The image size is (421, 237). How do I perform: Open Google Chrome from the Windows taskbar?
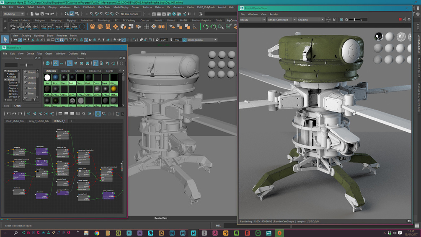click(x=97, y=233)
